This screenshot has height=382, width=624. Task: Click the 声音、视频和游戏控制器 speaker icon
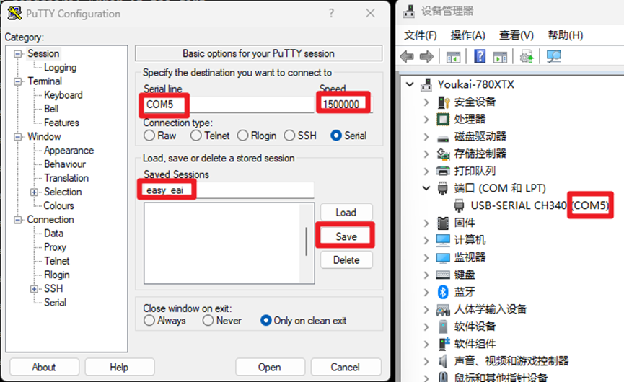(x=443, y=361)
